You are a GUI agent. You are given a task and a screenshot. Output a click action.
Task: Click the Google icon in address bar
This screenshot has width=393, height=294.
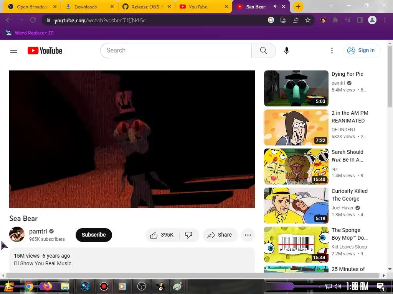point(271,20)
